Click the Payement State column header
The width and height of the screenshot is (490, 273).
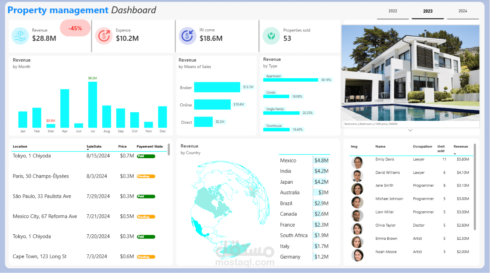point(150,146)
